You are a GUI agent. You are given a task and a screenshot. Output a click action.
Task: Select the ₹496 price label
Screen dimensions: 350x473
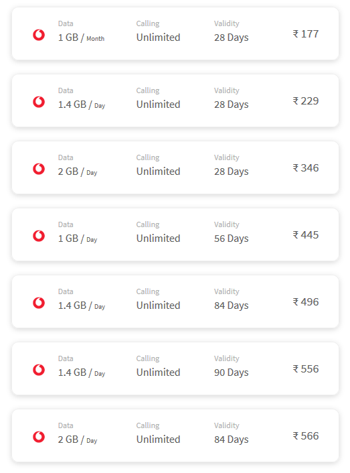pyautogui.click(x=306, y=301)
